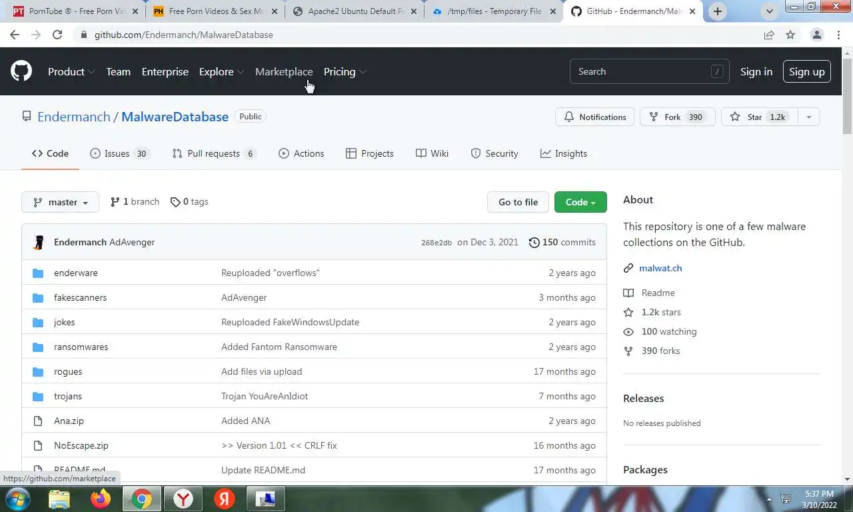The height and width of the screenshot is (512, 853).
Task: Click the GitHub search field
Action: [x=650, y=71]
